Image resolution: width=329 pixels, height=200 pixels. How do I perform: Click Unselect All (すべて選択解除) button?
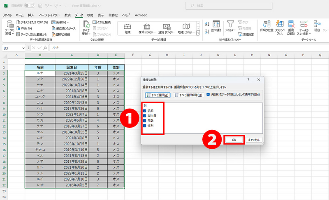click(x=188, y=95)
